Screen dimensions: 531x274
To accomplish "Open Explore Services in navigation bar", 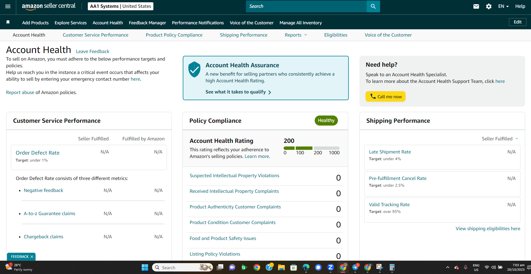I will (x=71, y=23).
